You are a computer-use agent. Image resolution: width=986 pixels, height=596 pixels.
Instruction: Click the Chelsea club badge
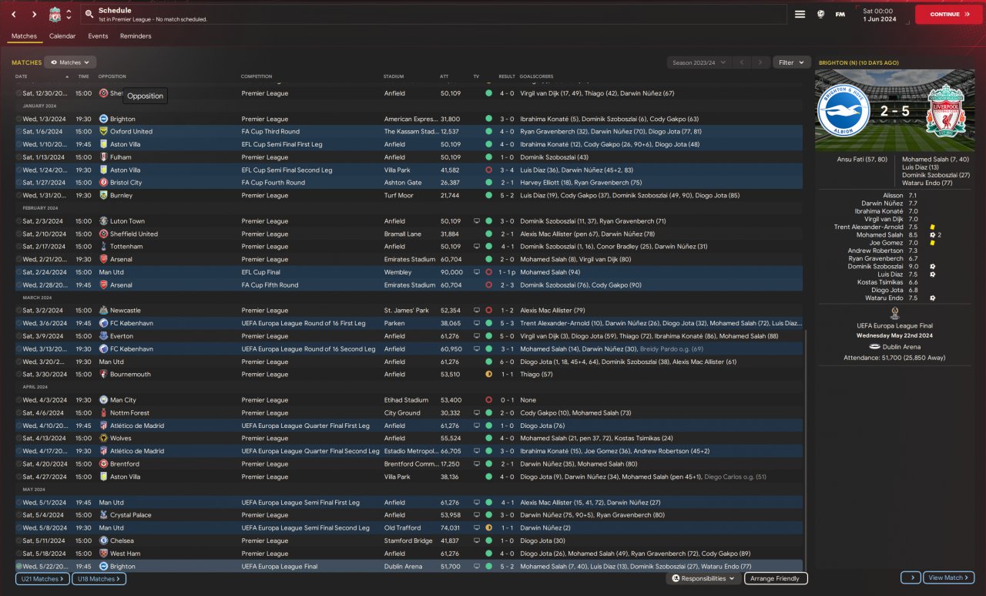click(103, 541)
